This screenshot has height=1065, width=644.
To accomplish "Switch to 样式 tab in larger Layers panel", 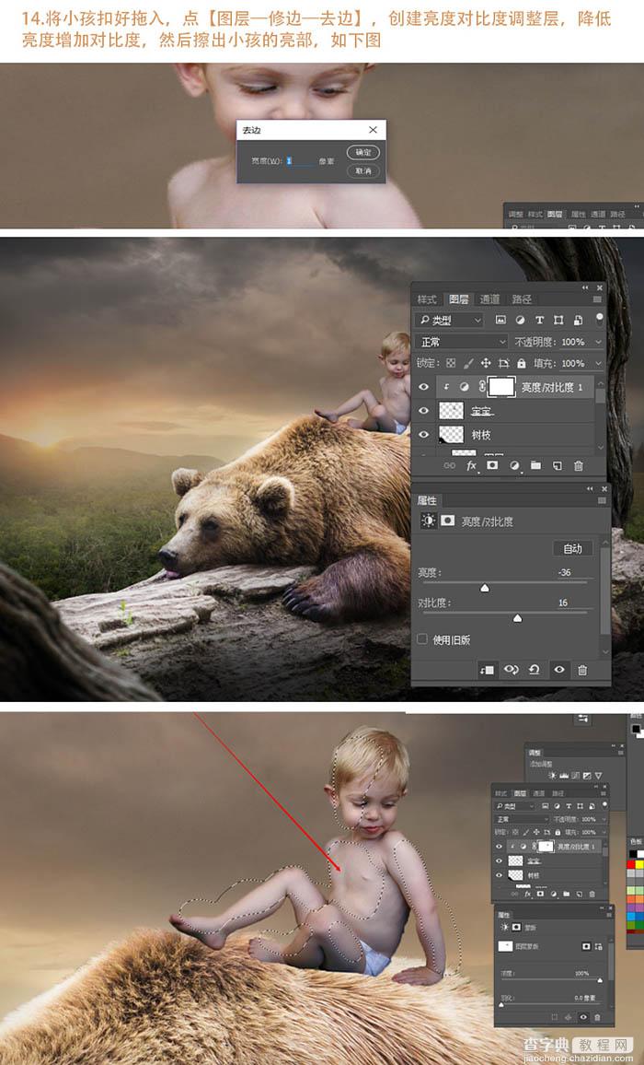I will tap(427, 298).
